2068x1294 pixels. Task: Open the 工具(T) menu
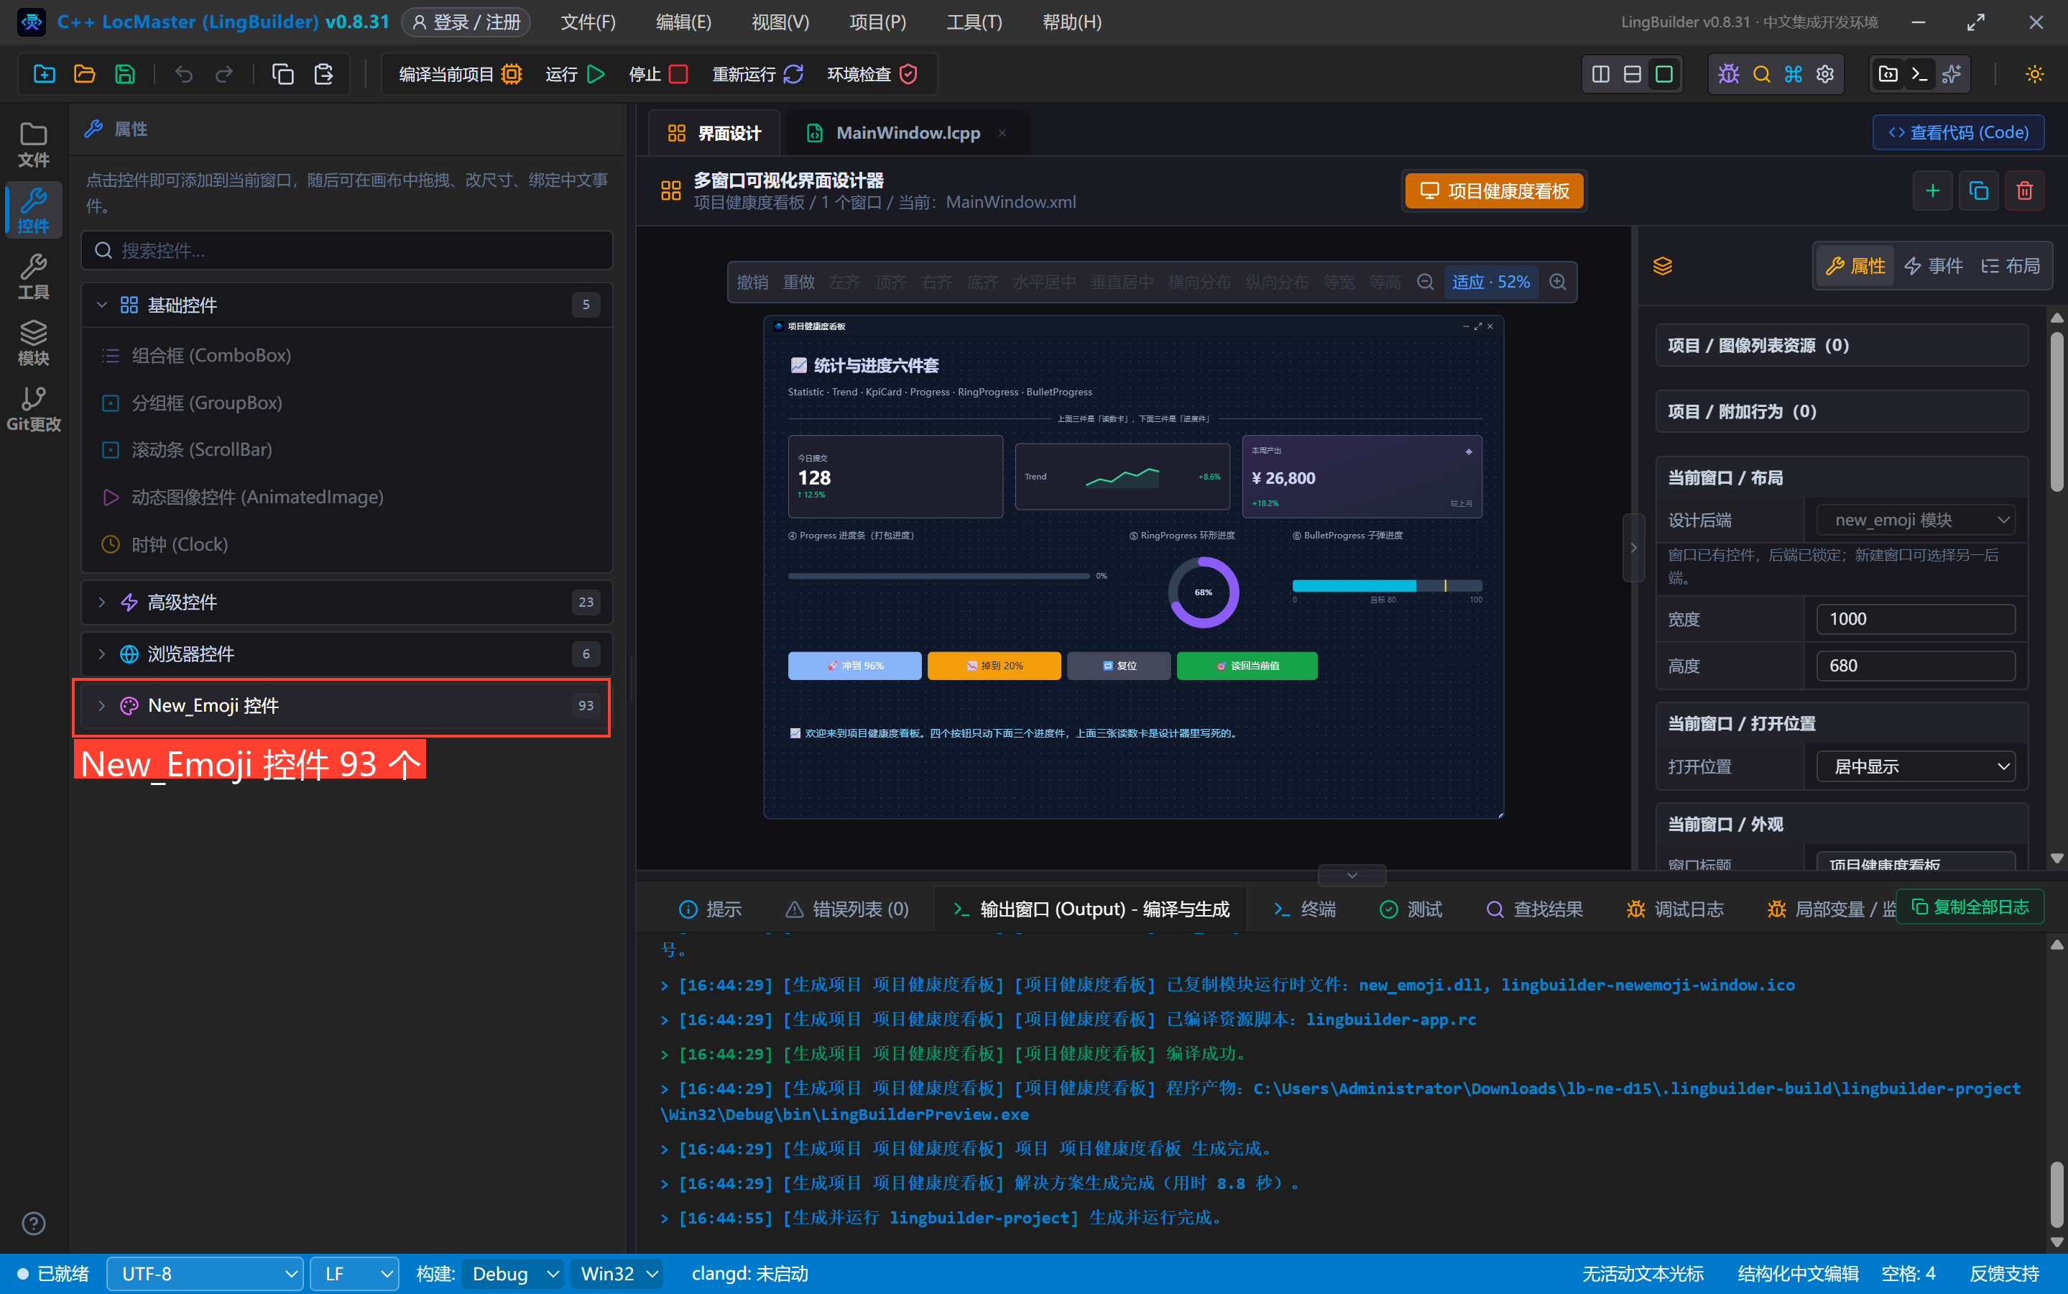point(974,22)
